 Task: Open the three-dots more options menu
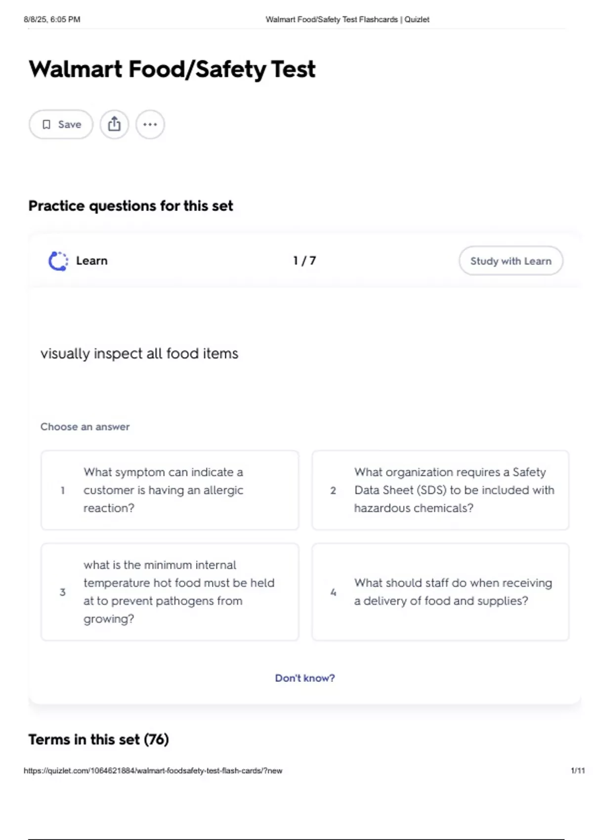150,125
